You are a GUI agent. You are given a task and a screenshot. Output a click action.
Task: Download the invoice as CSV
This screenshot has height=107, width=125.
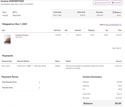(101, 3)
